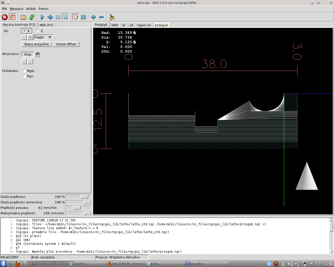This screenshot has width=334, height=267.
Task: Launch Firefox from the panel
Action: coord(18,264)
